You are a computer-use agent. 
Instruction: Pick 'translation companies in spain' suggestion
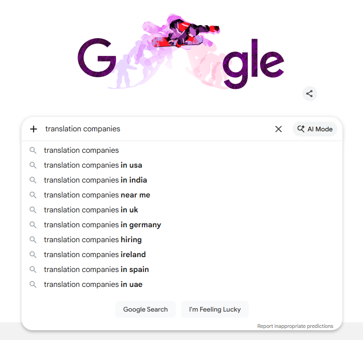pos(96,270)
